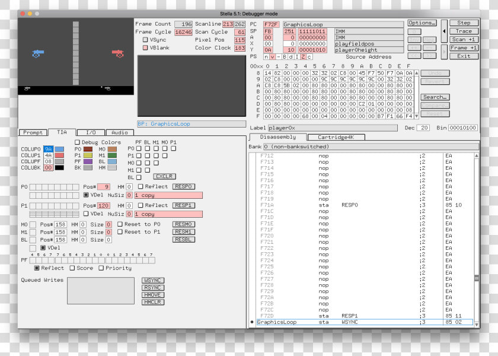Strobe the RESBL button
Screen dimensions: 498x356
click(184, 239)
